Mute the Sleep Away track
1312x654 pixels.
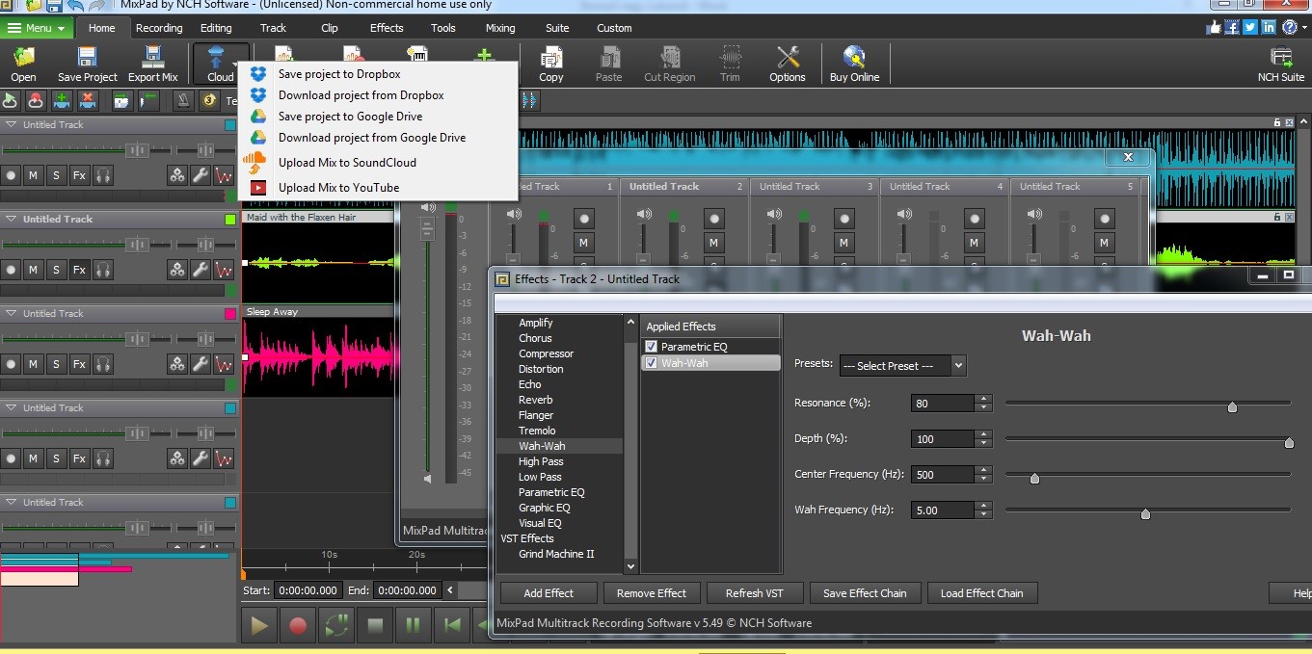coord(33,364)
